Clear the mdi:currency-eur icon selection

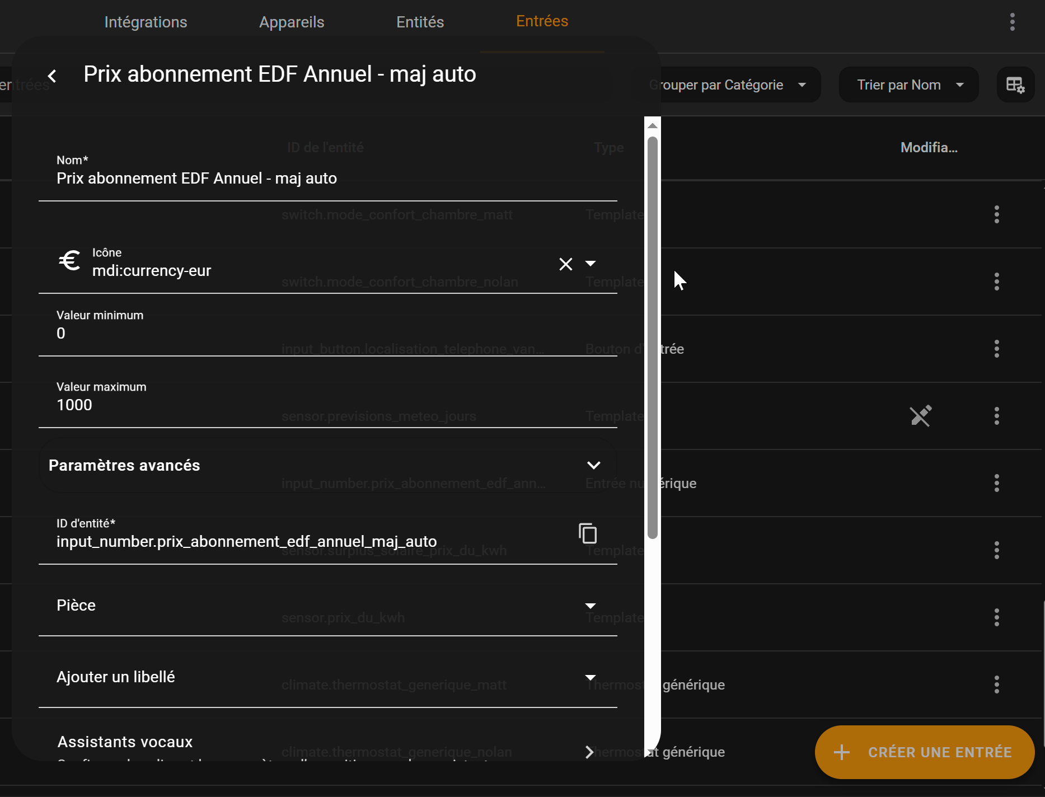(565, 264)
